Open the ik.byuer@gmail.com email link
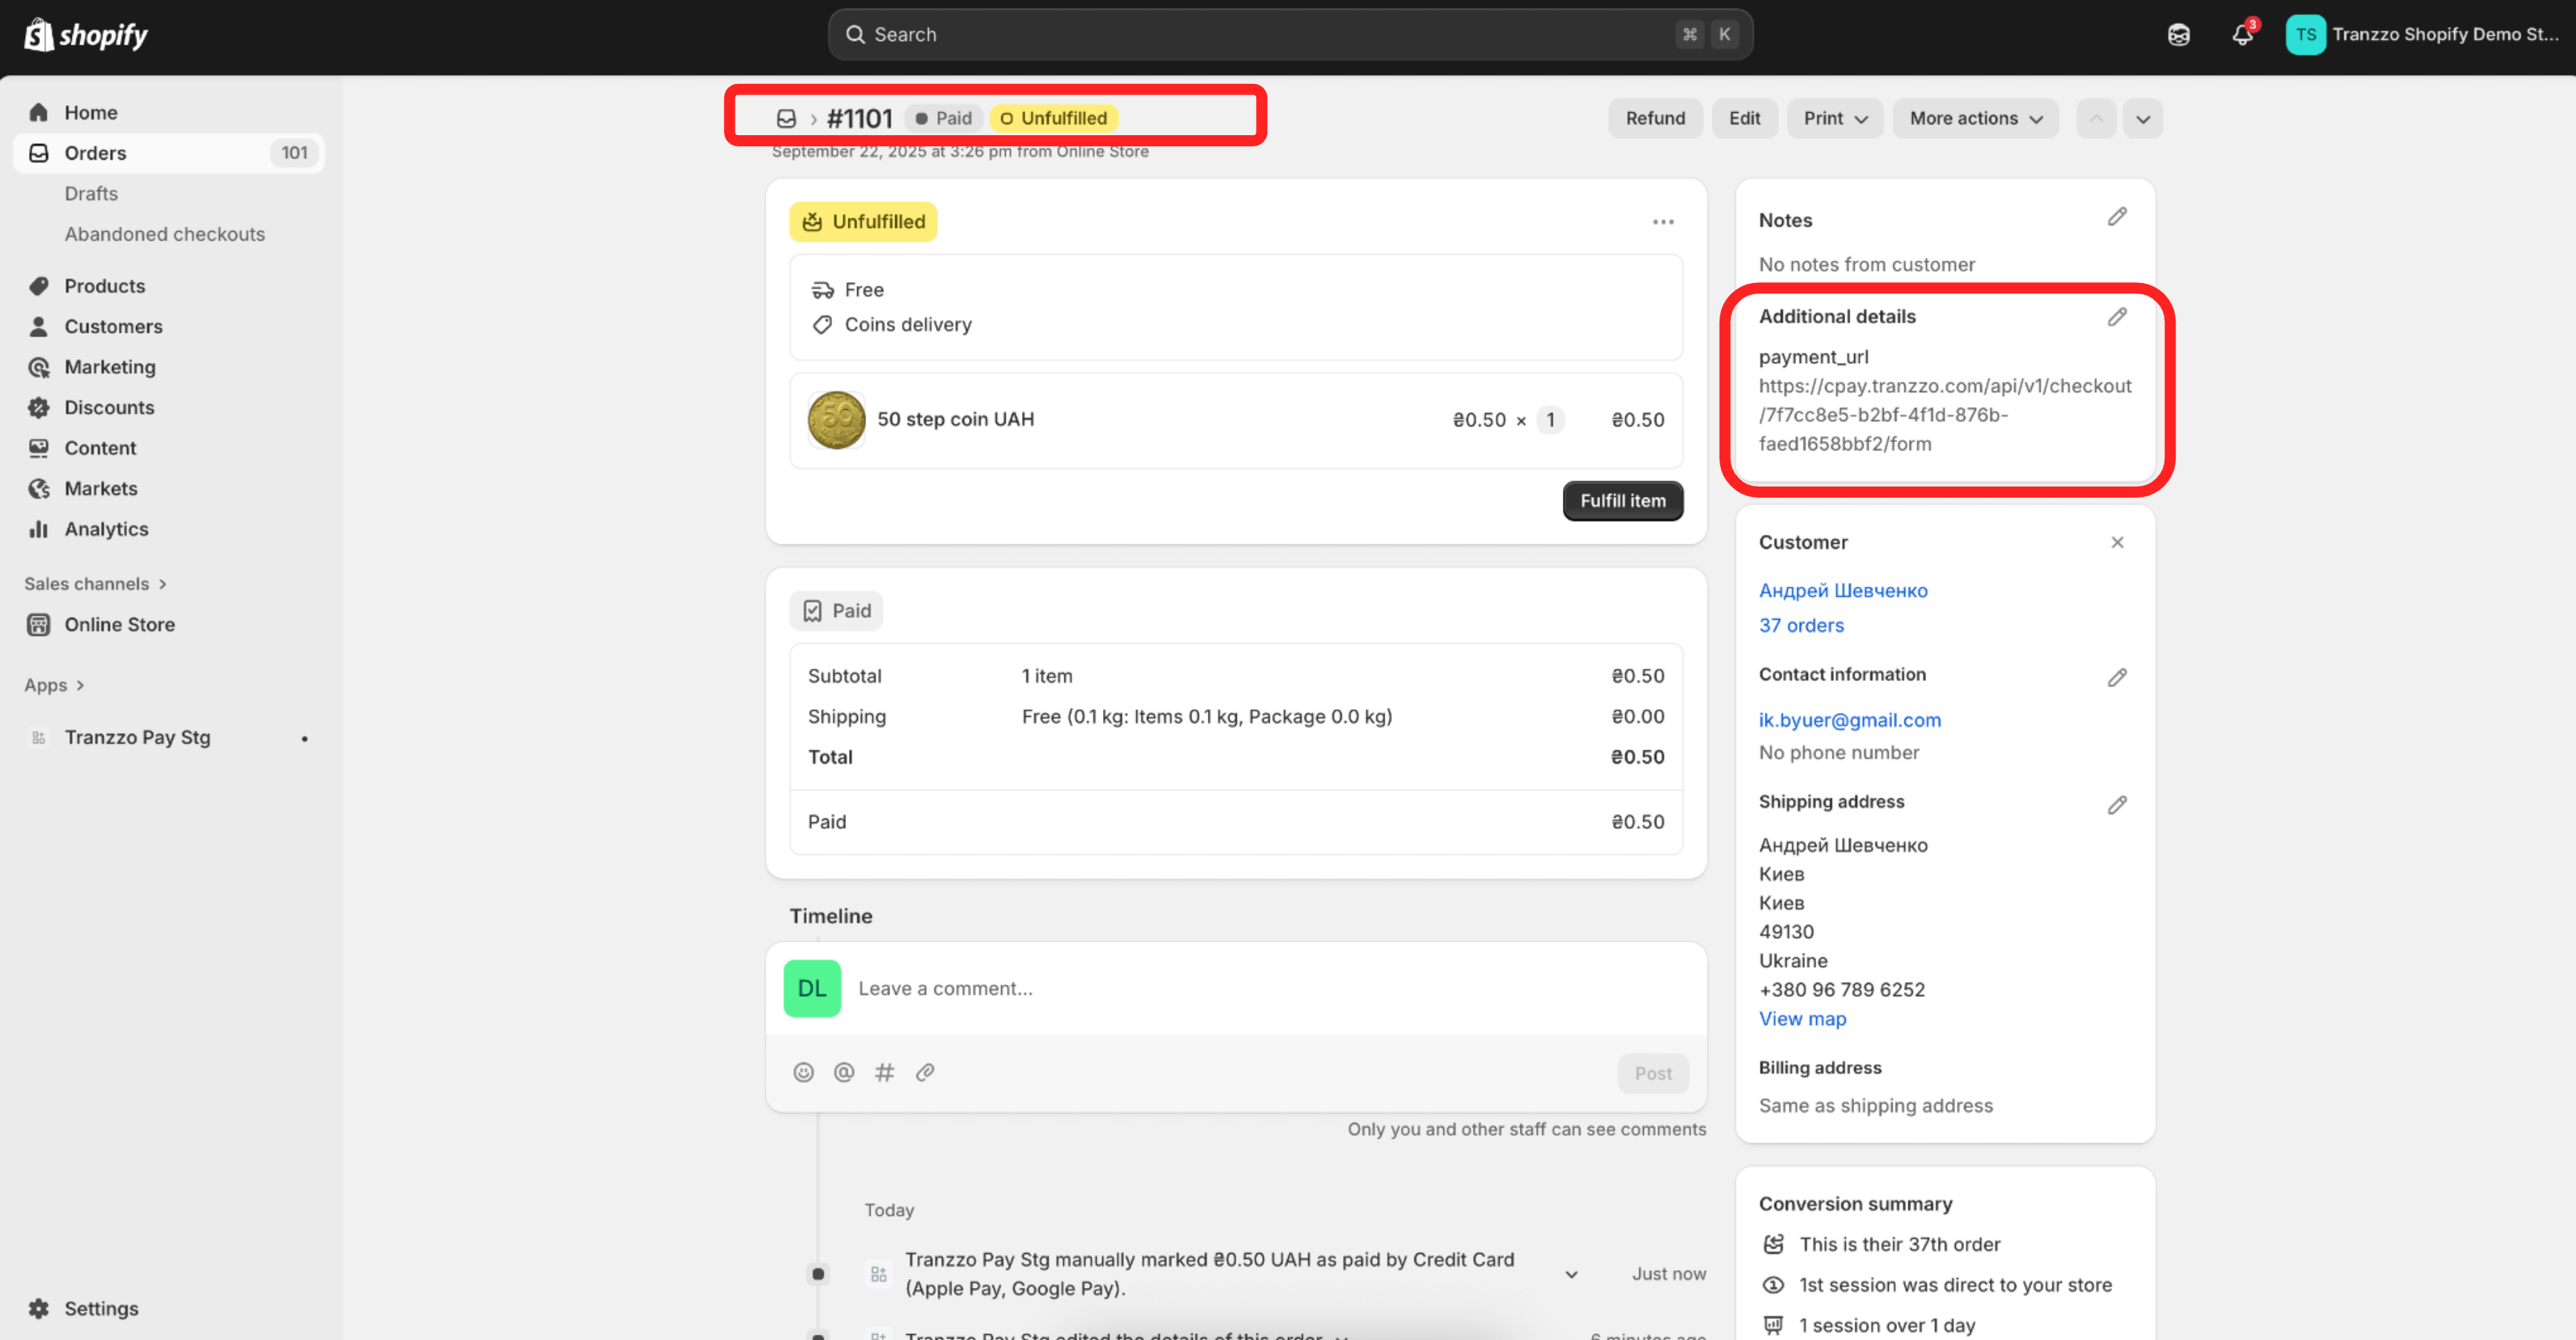Viewport: 2576px width, 1340px height. 1849,720
